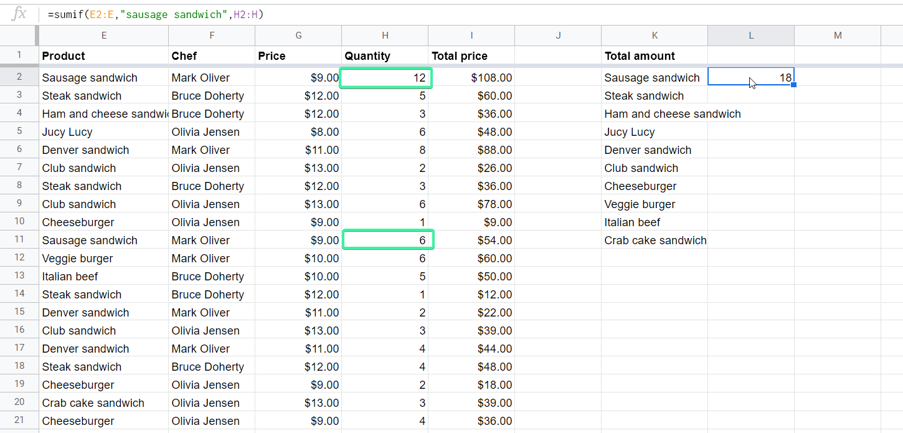Select column H header
Viewport: 903px width, 433px height.
click(385, 36)
